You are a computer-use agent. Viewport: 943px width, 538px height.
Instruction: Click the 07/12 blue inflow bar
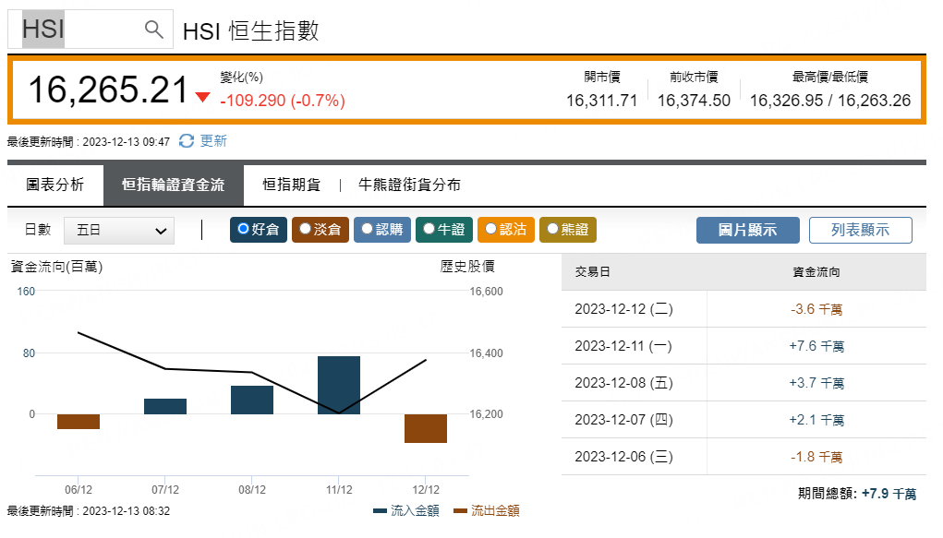(165, 406)
